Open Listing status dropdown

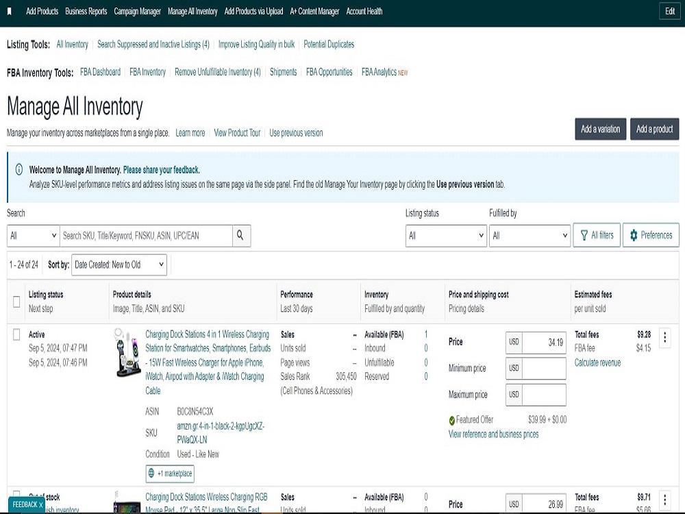point(446,236)
